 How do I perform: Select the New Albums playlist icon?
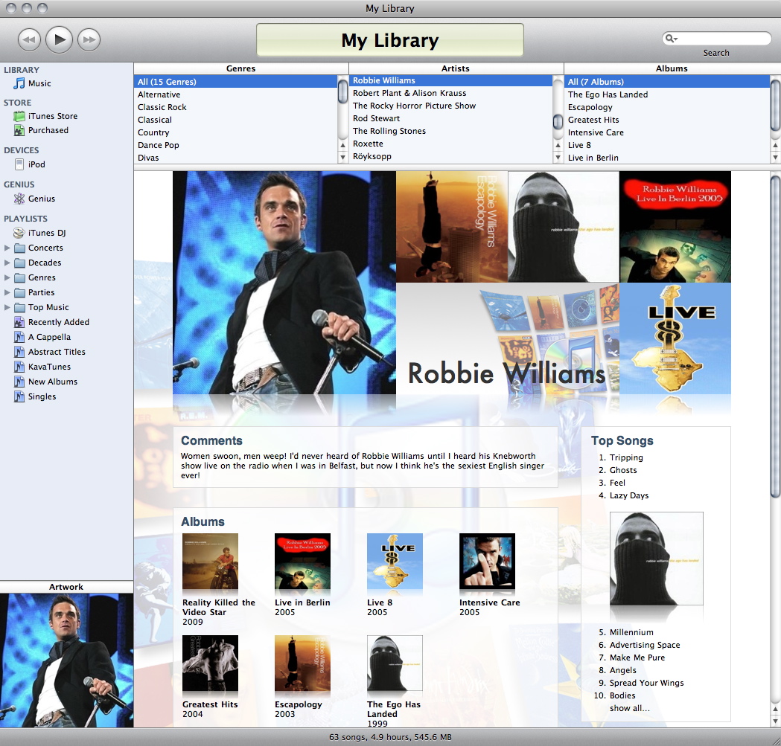click(19, 382)
